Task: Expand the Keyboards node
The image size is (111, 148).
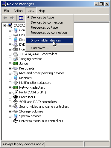Action: point(10,68)
